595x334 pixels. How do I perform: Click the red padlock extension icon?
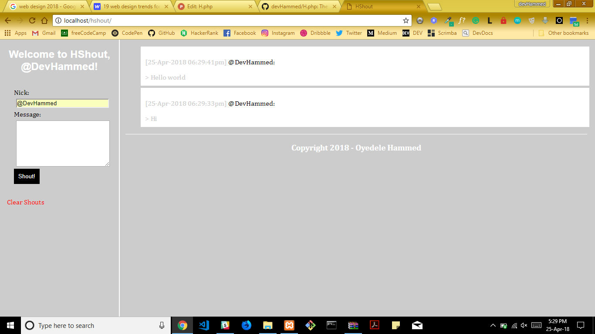504,20
